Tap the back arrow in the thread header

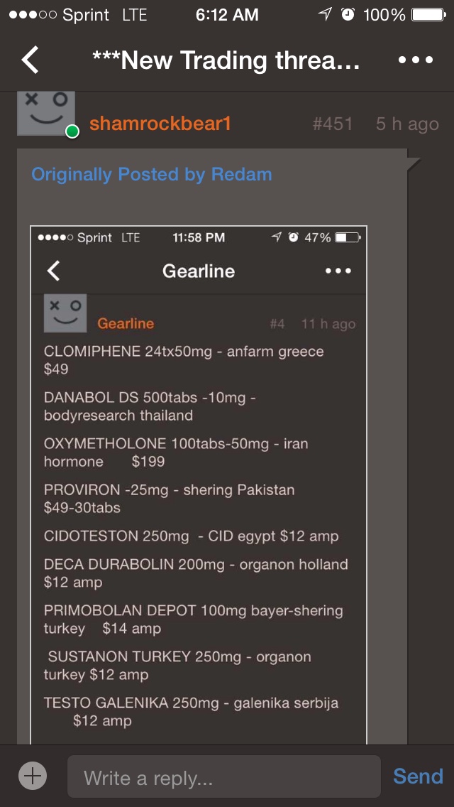30,60
